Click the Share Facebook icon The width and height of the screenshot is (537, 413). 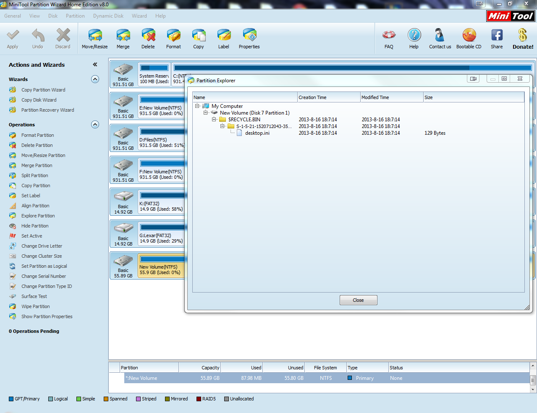pos(497,35)
